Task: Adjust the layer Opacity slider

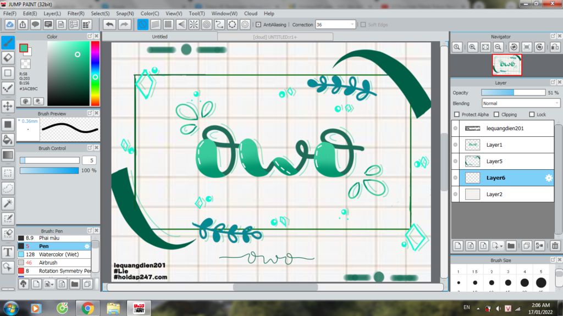Action: pyautogui.click(x=514, y=93)
